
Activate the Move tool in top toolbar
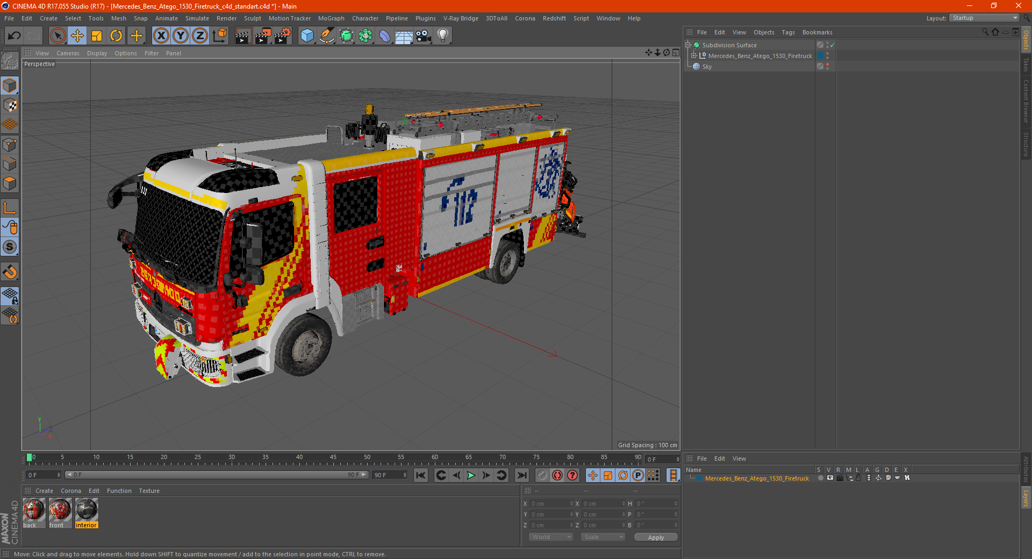click(x=77, y=36)
